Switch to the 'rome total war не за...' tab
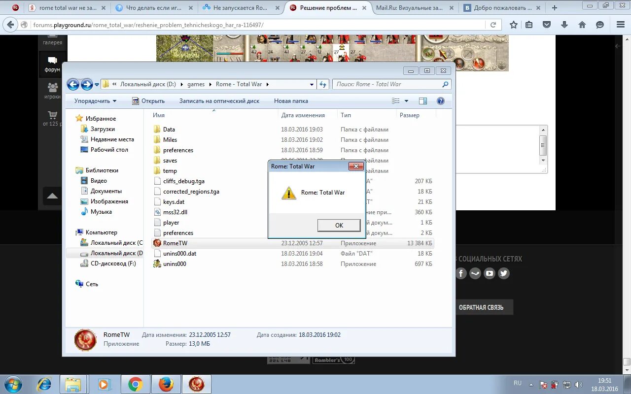631x394 pixels. click(x=68, y=8)
